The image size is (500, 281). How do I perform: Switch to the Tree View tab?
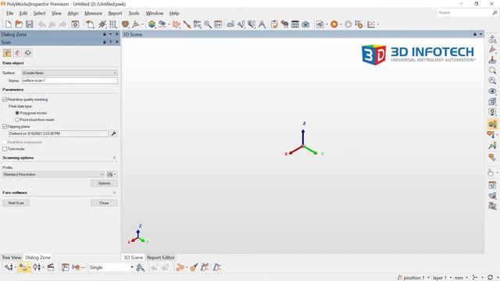click(12, 258)
